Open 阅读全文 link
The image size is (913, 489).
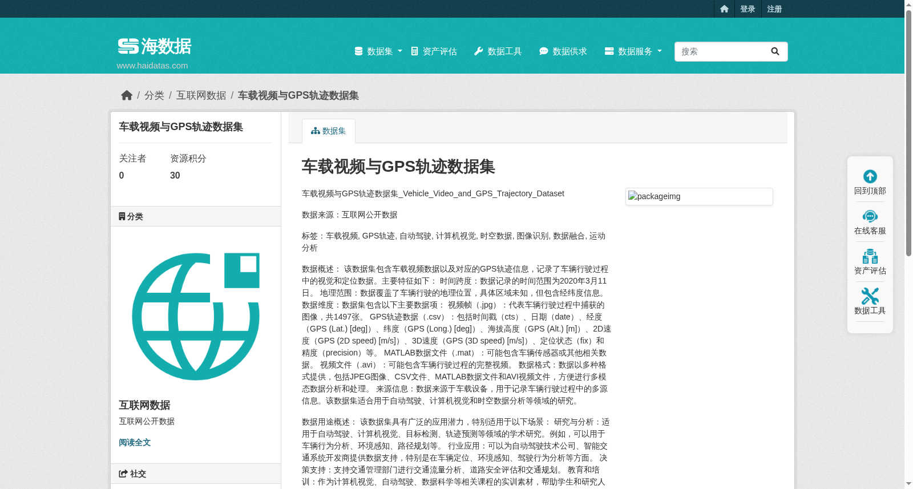pyautogui.click(x=135, y=443)
